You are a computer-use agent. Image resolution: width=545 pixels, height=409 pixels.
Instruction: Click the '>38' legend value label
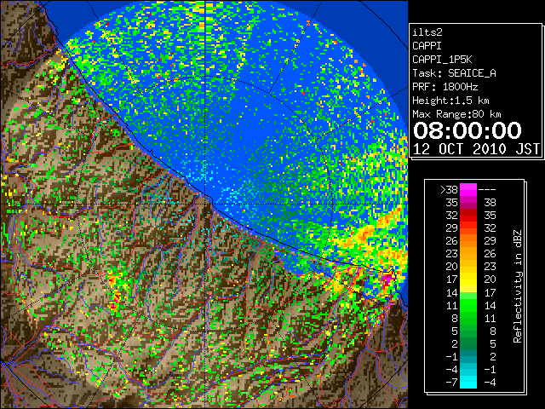point(449,189)
